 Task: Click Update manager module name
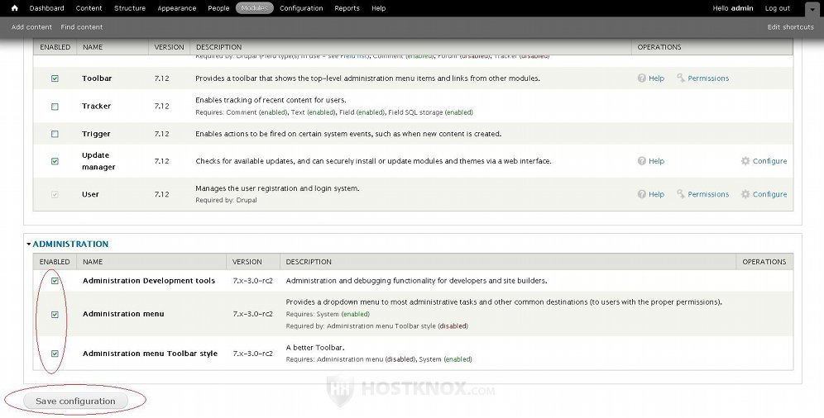click(x=98, y=161)
